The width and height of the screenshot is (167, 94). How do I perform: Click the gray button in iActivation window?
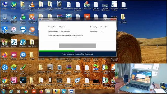point(77,46)
